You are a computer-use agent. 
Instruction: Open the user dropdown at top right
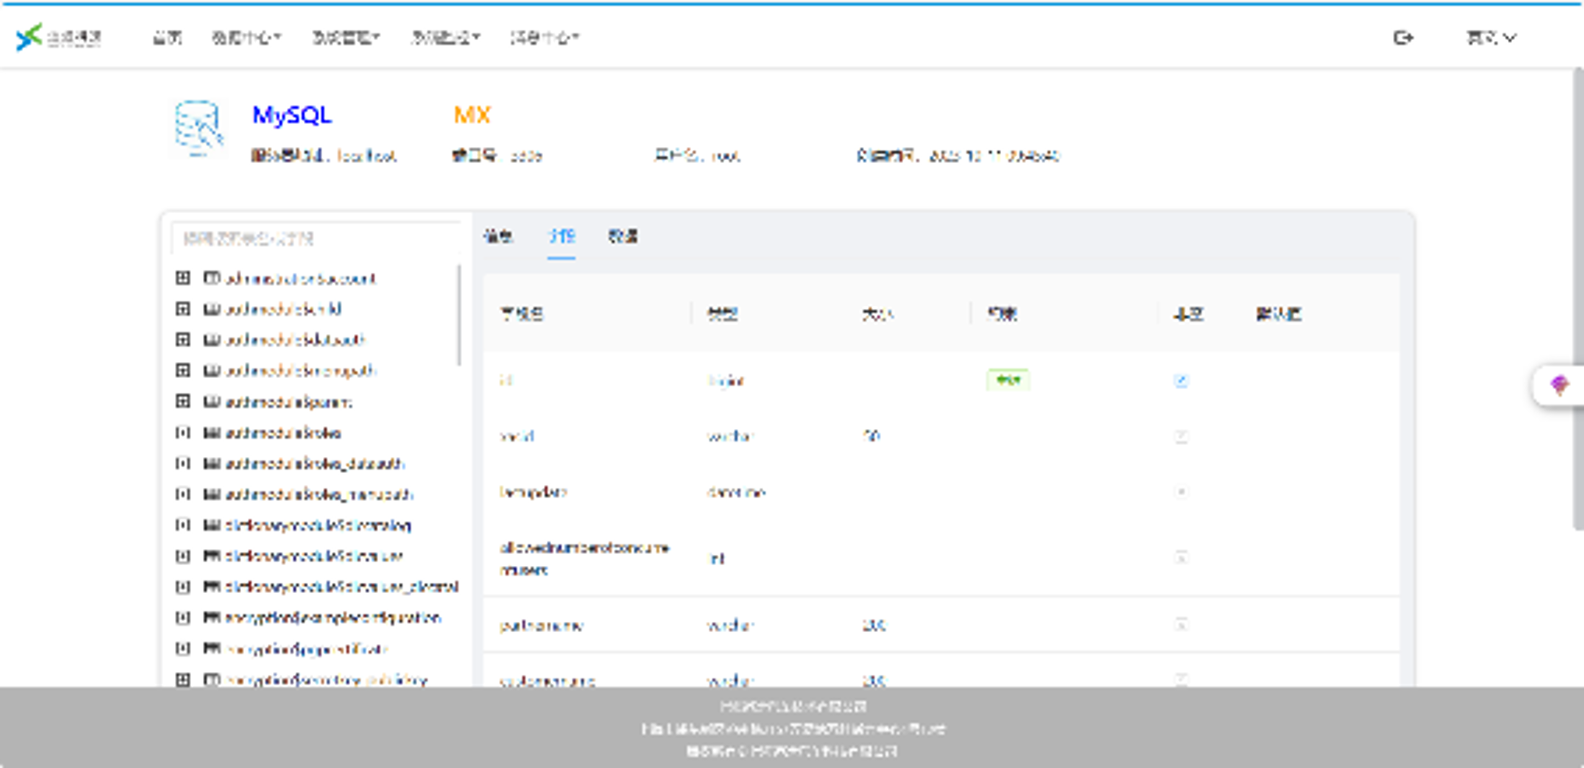[1491, 38]
